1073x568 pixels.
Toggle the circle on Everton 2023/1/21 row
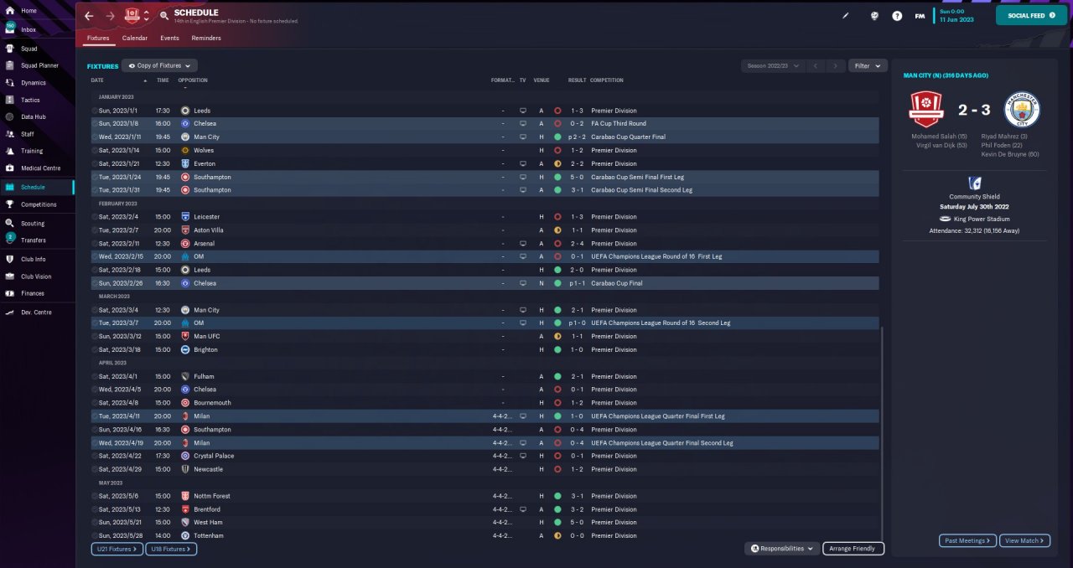[x=95, y=163]
